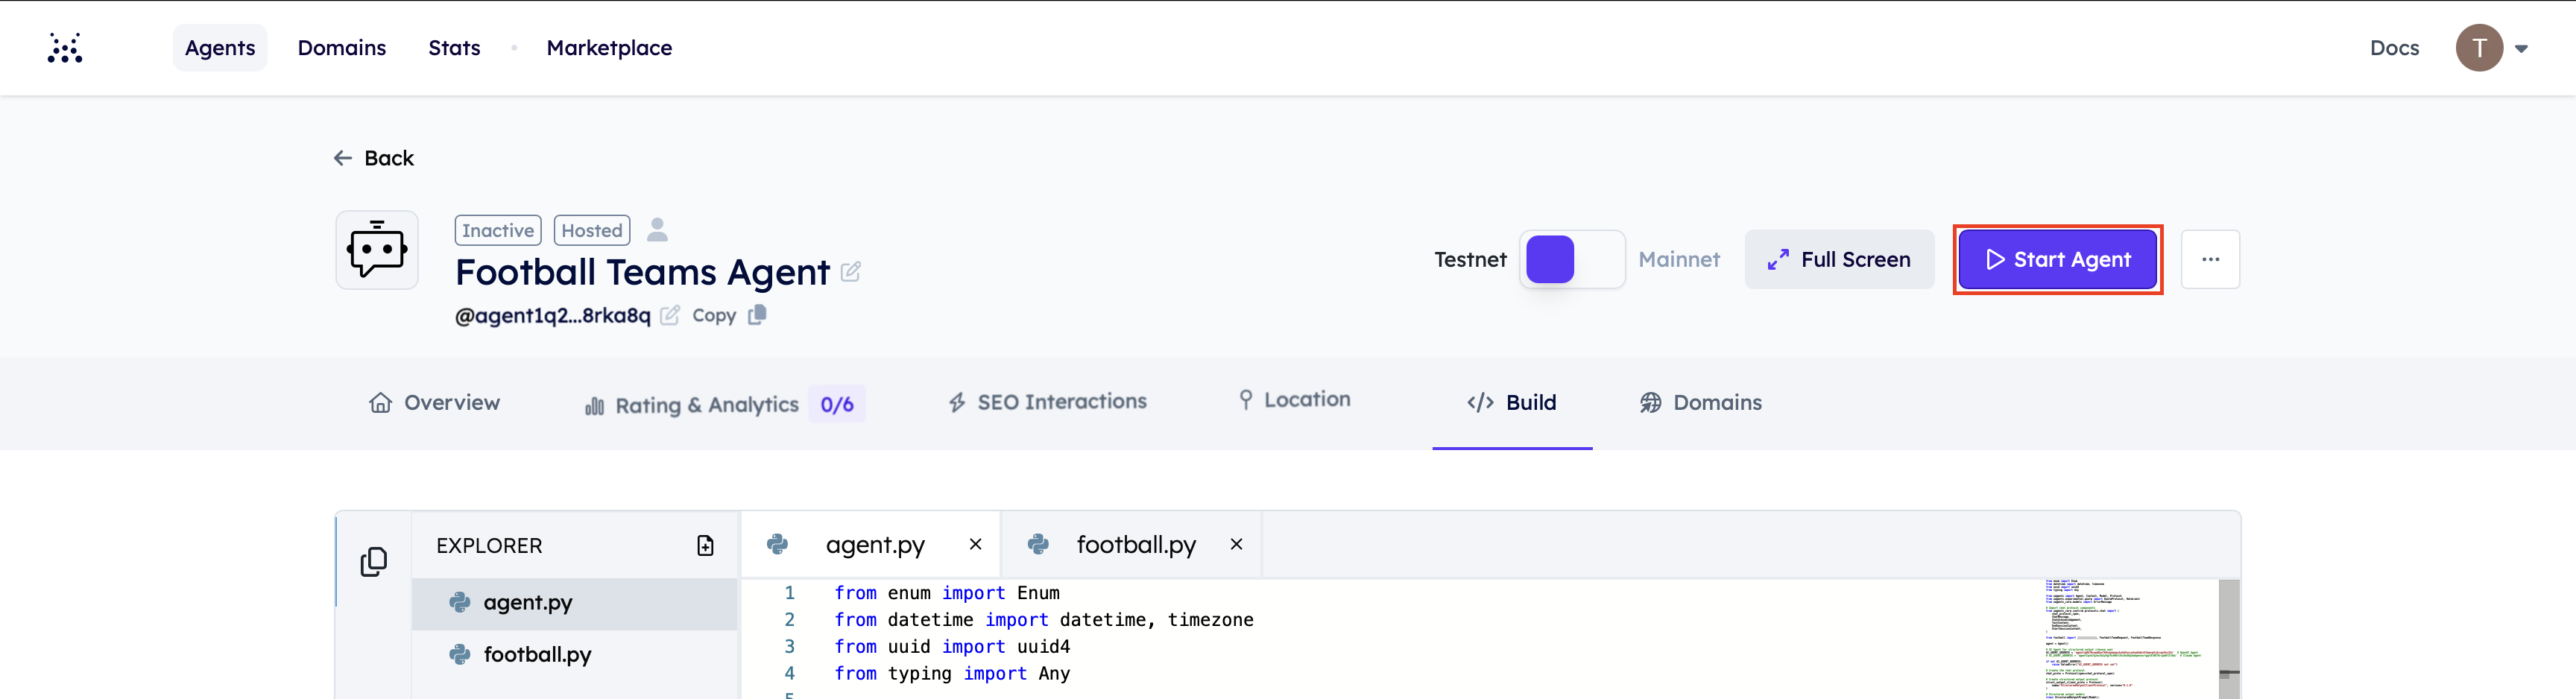Viewport: 2576px width, 699px height.
Task: Open the three-dot more options menu
Action: [x=2210, y=259]
